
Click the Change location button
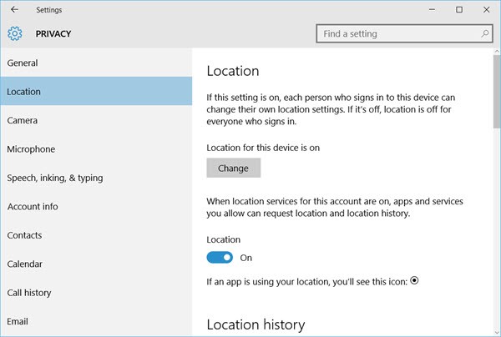tap(233, 168)
